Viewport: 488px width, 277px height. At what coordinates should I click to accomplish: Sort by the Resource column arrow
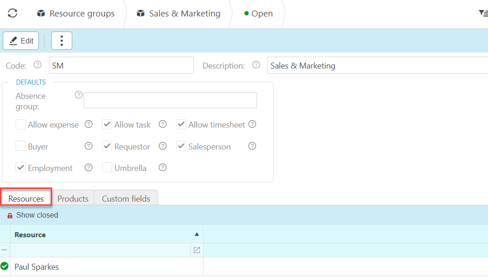pyautogui.click(x=197, y=234)
